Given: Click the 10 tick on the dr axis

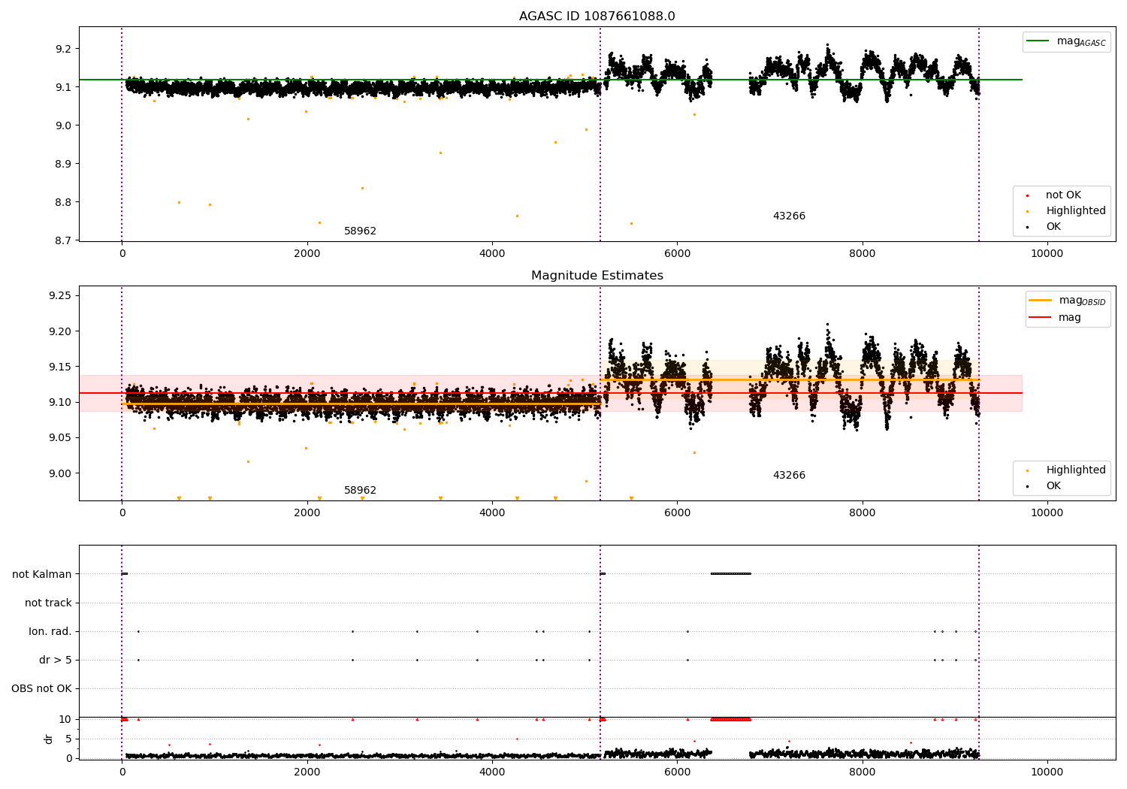Looking at the screenshot, I should click(65, 719).
